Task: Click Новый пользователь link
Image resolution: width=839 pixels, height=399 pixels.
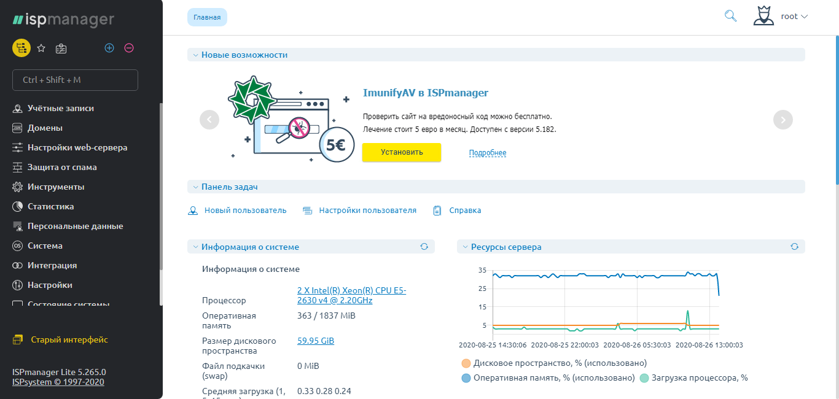Action: [246, 211]
